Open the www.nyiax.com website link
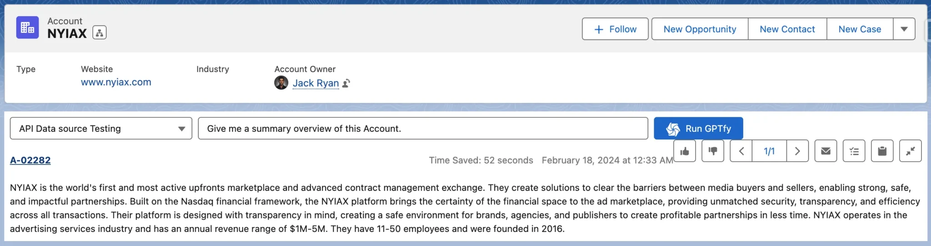 pyautogui.click(x=116, y=82)
